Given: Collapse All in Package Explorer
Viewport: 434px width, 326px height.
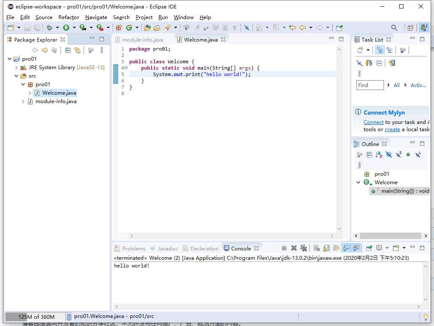Looking at the screenshot, I should point(68,50).
